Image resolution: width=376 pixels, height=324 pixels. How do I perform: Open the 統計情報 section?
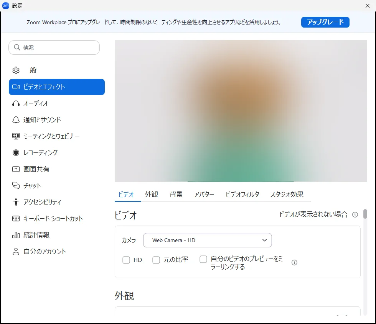(x=57, y=235)
